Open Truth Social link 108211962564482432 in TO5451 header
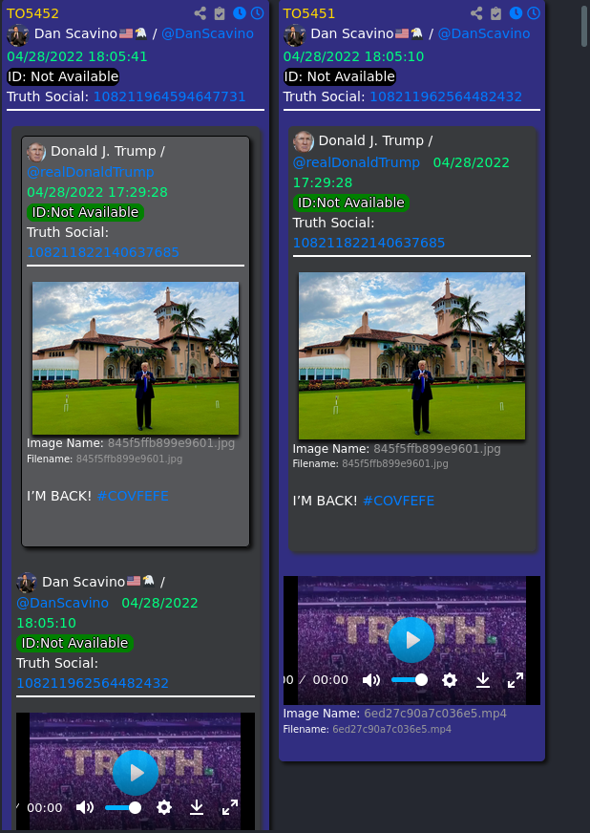 [x=446, y=96]
